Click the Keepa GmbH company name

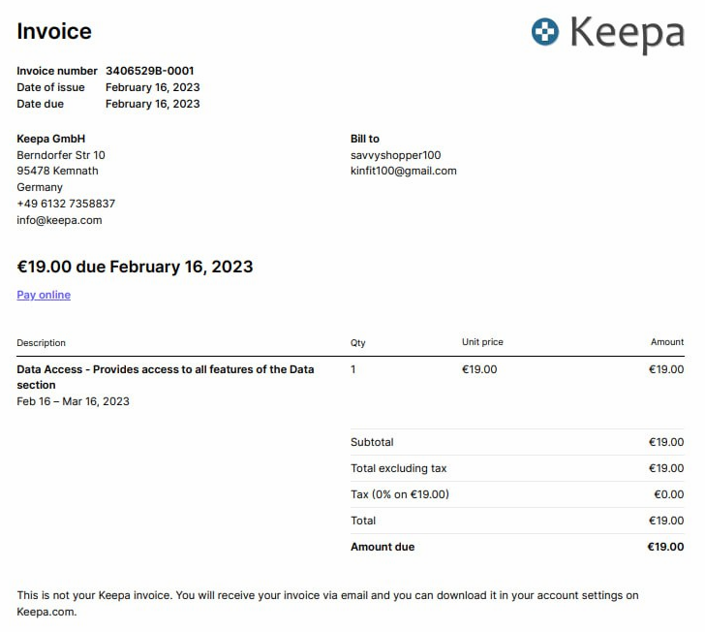pos(50,139)
